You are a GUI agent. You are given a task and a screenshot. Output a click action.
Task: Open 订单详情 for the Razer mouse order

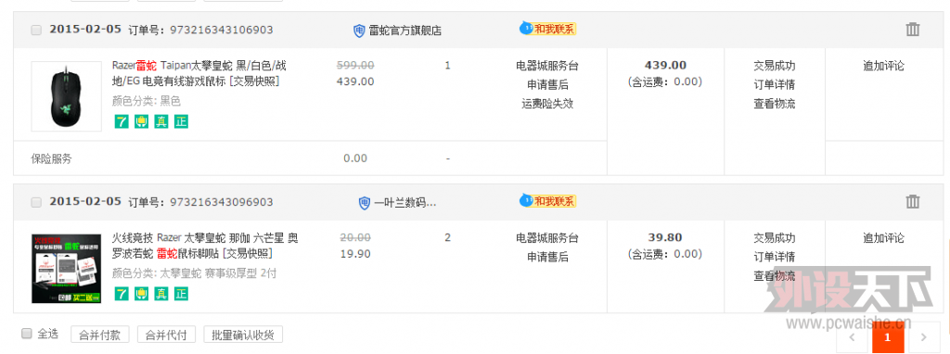tap(775, 84)
